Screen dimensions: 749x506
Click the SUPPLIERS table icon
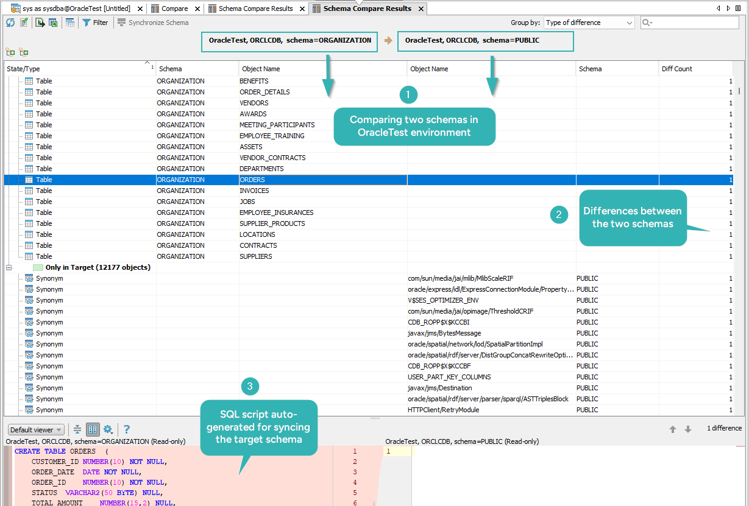pyautogui.click(x=29, y=256)
